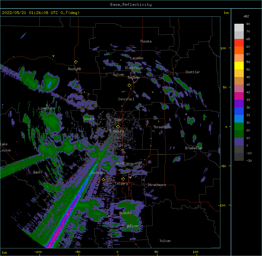
Task: Select the Innisfail city label
Action: coord(126,99)
